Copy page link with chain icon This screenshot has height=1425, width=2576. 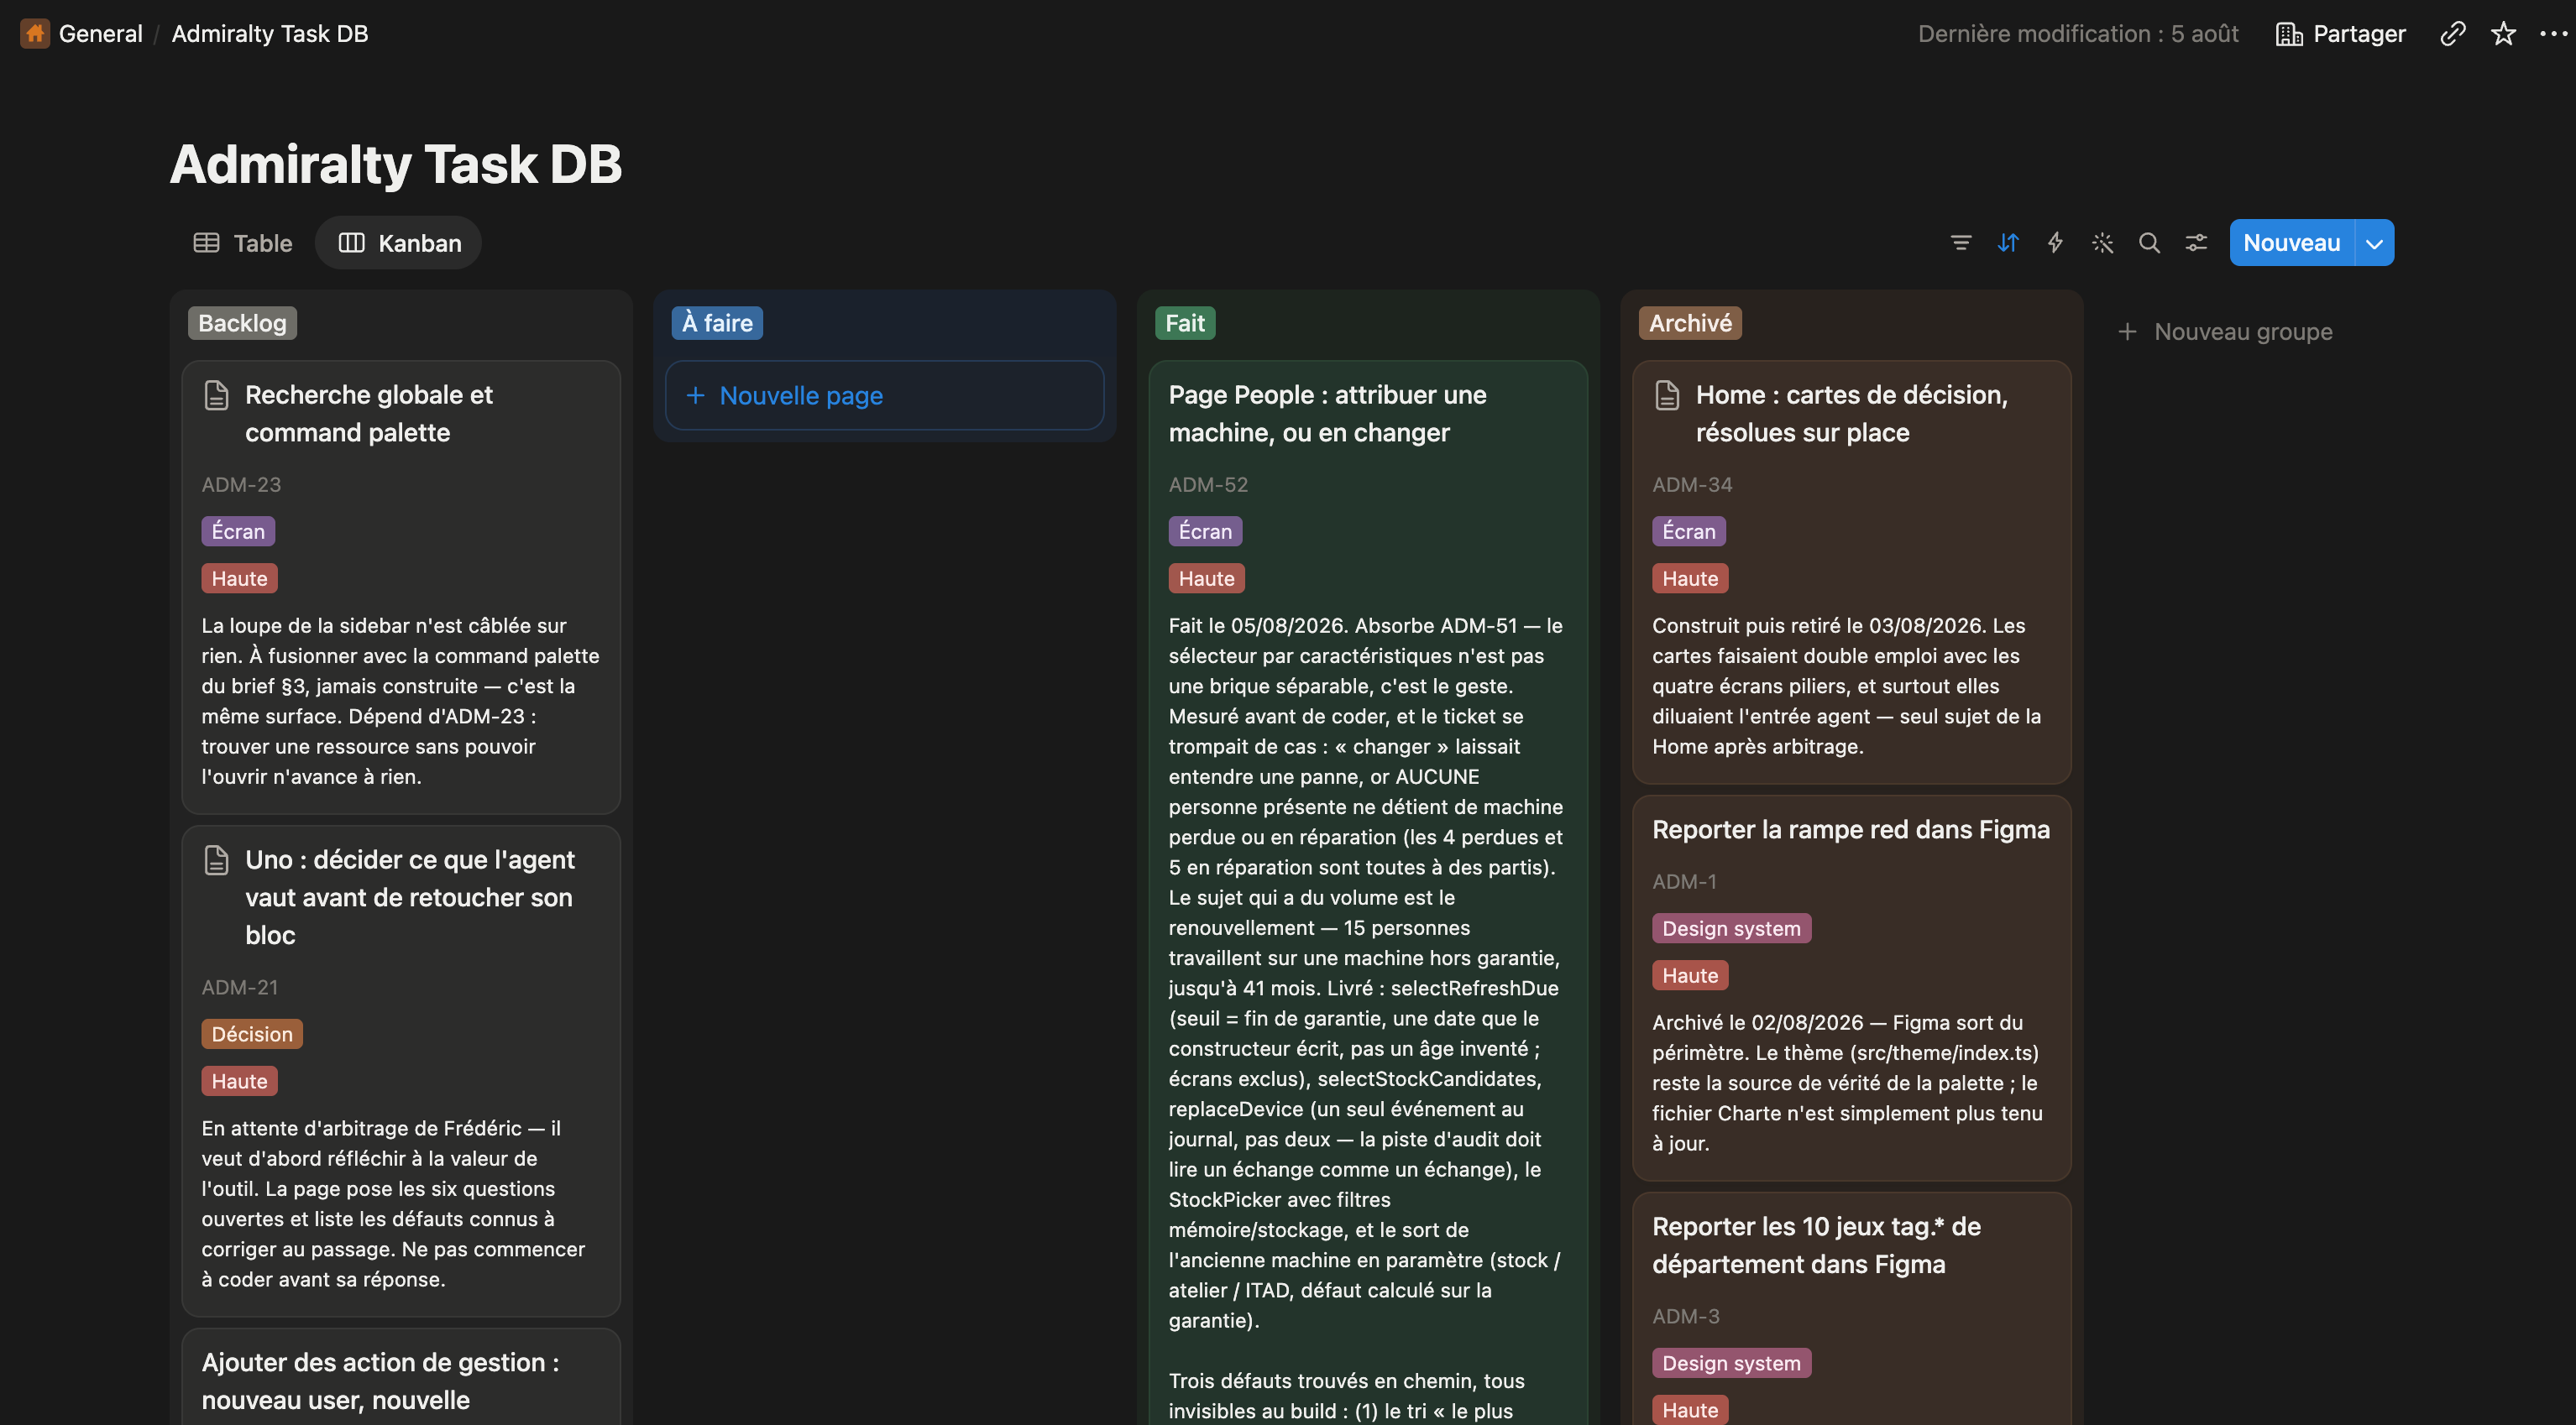pos(2452,33)
